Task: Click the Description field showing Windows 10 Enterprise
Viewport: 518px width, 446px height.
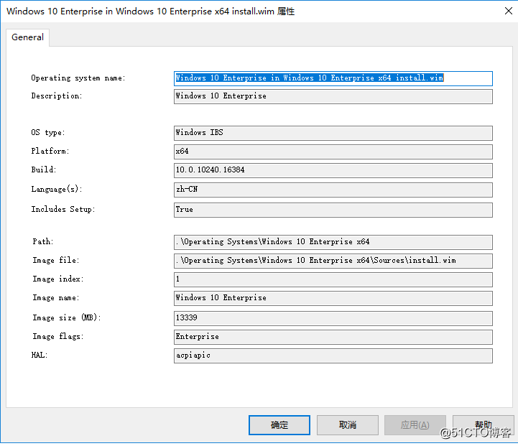Action: pos(333,96)
